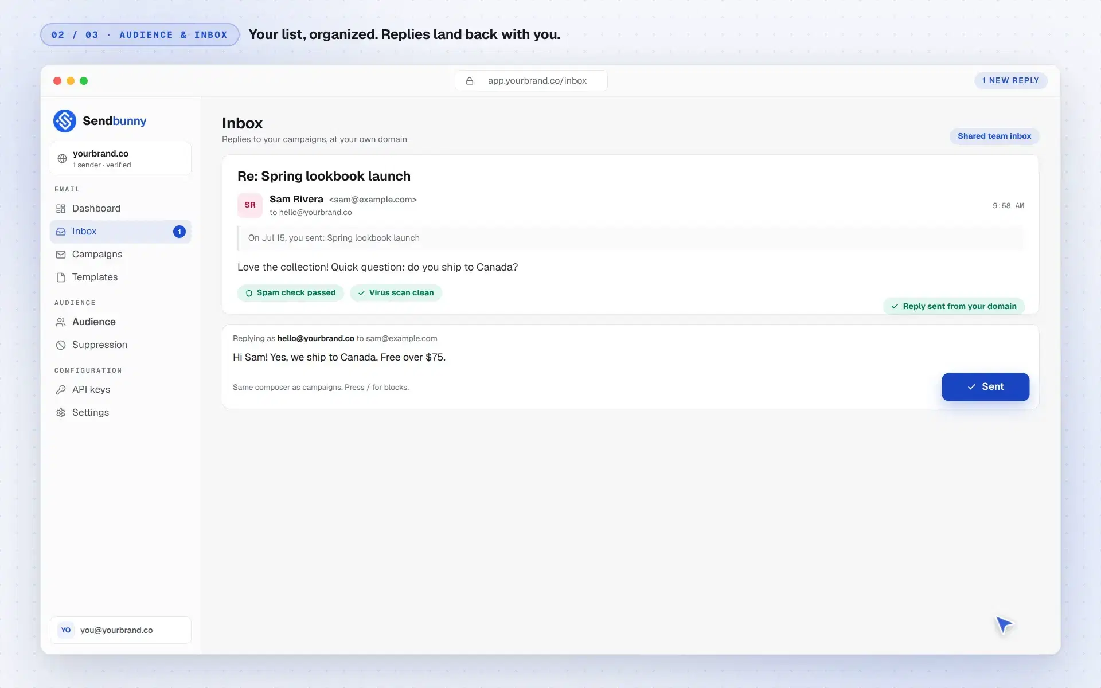Click the Settings gear icon
Image resolution: width=1101 pixels, height=688 pixels.
pos(61,413)
